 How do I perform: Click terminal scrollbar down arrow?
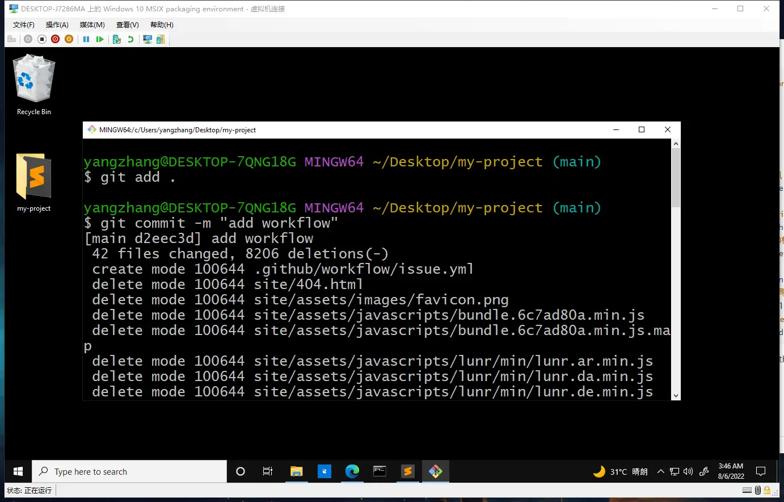[x=676, y=395]
